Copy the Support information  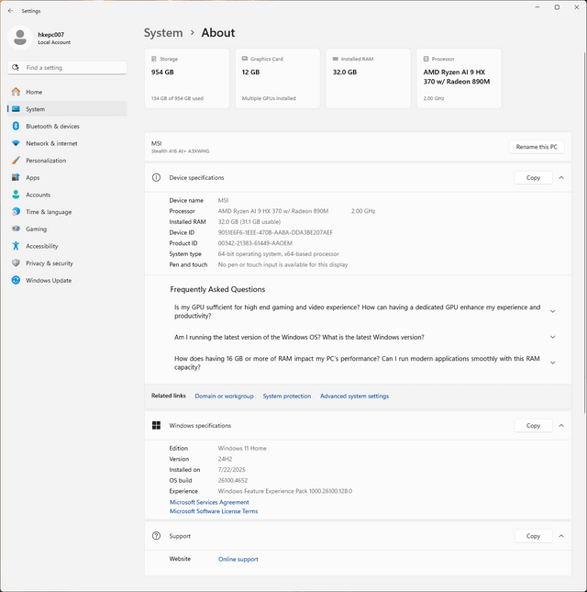(534, 536)
